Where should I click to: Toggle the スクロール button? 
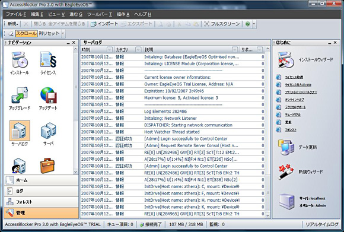coord(26,34)
